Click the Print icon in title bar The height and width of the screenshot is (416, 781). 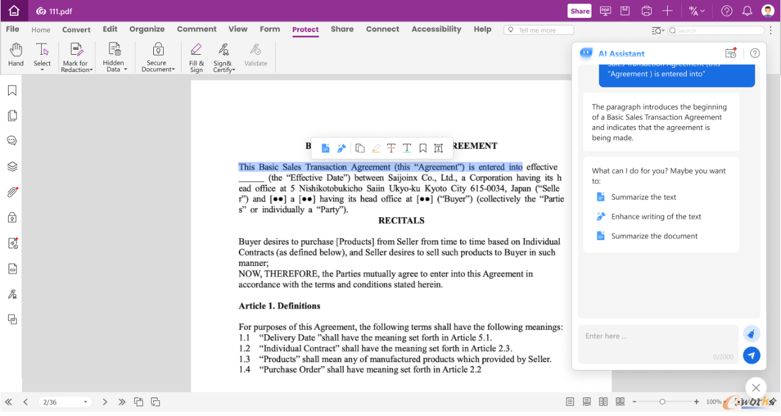[x=646, y=10]
